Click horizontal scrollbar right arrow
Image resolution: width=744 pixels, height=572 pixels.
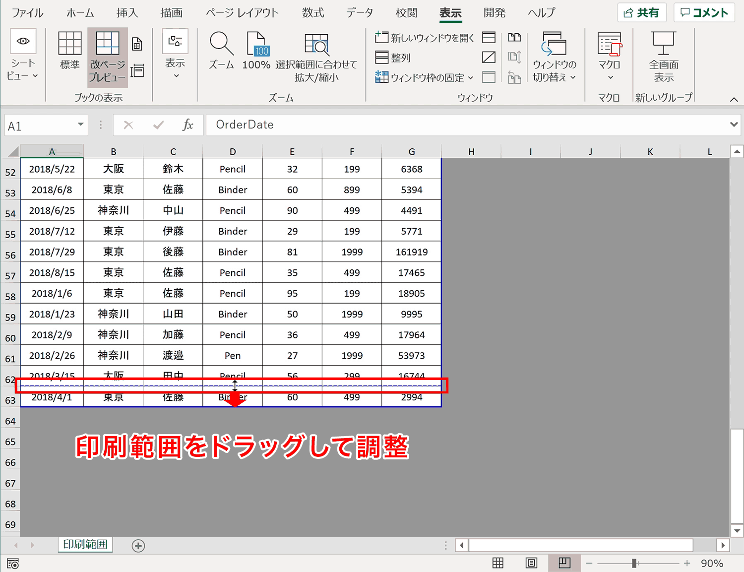[x=723, y=545]
